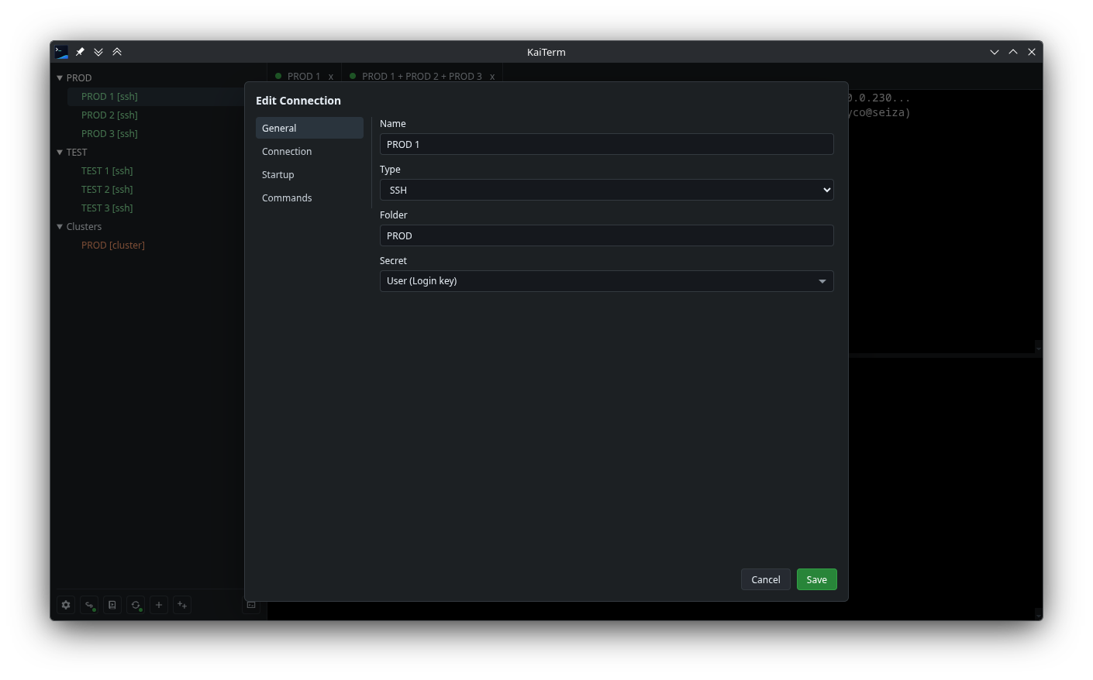Click the KaiTerm app icon in titlebar
The image size is (1093, 680).
point(61,52)
